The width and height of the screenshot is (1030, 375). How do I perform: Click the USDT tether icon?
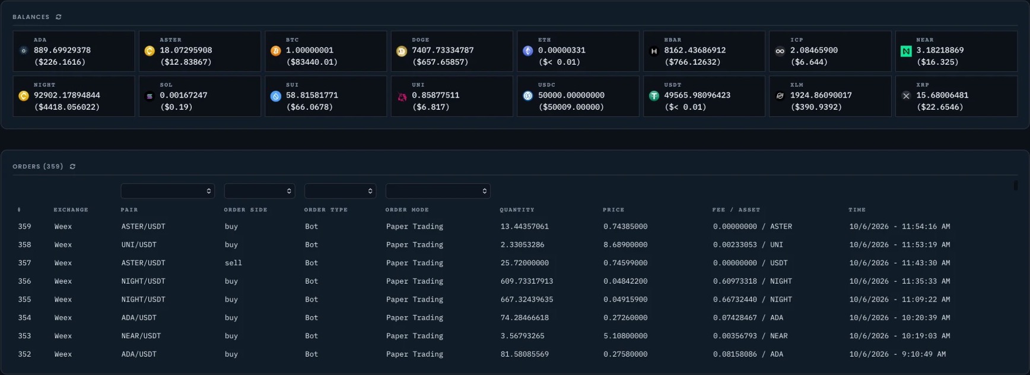pyautogui.click(x=654, y=96)
